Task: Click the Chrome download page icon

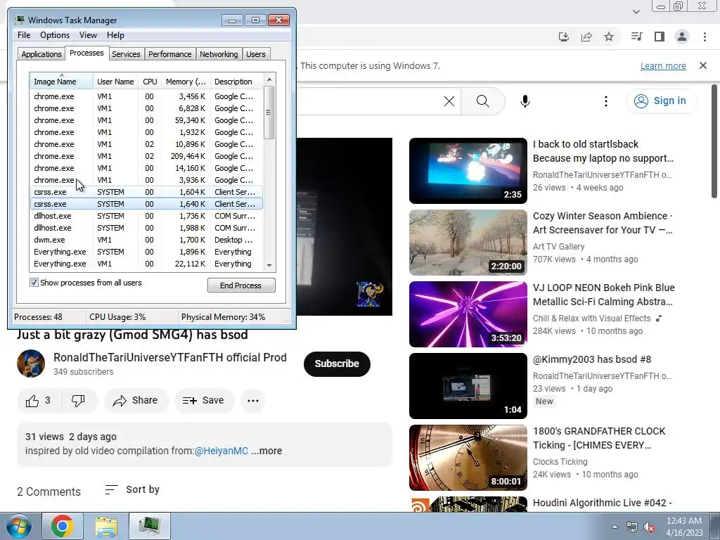Action: pyautogui.click(x=563, y=37)
